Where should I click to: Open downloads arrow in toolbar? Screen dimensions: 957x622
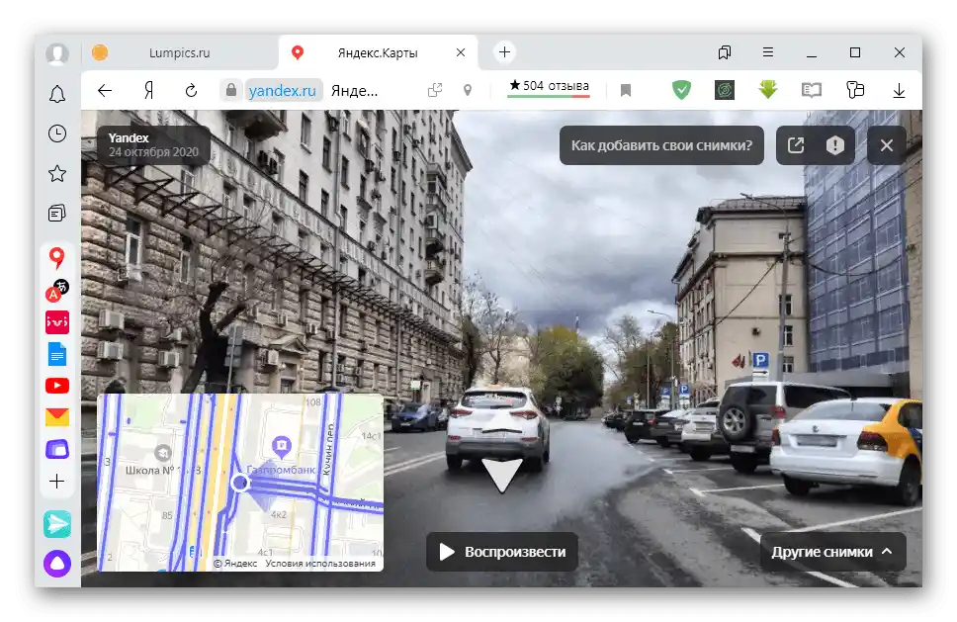[x=899, y=91]
